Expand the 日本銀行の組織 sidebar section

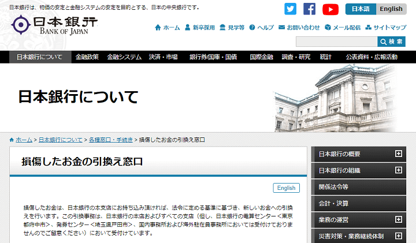398,171
